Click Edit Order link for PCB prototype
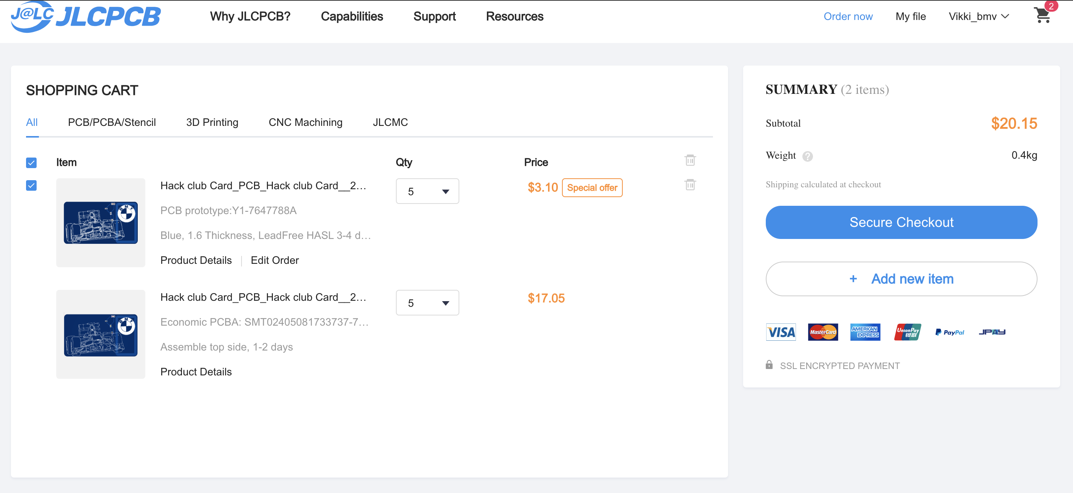The width and height of the screenshot is (1073, 493). click(274, 260)
